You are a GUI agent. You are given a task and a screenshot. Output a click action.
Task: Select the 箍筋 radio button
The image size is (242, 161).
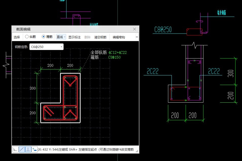click(x=44, y=37)
